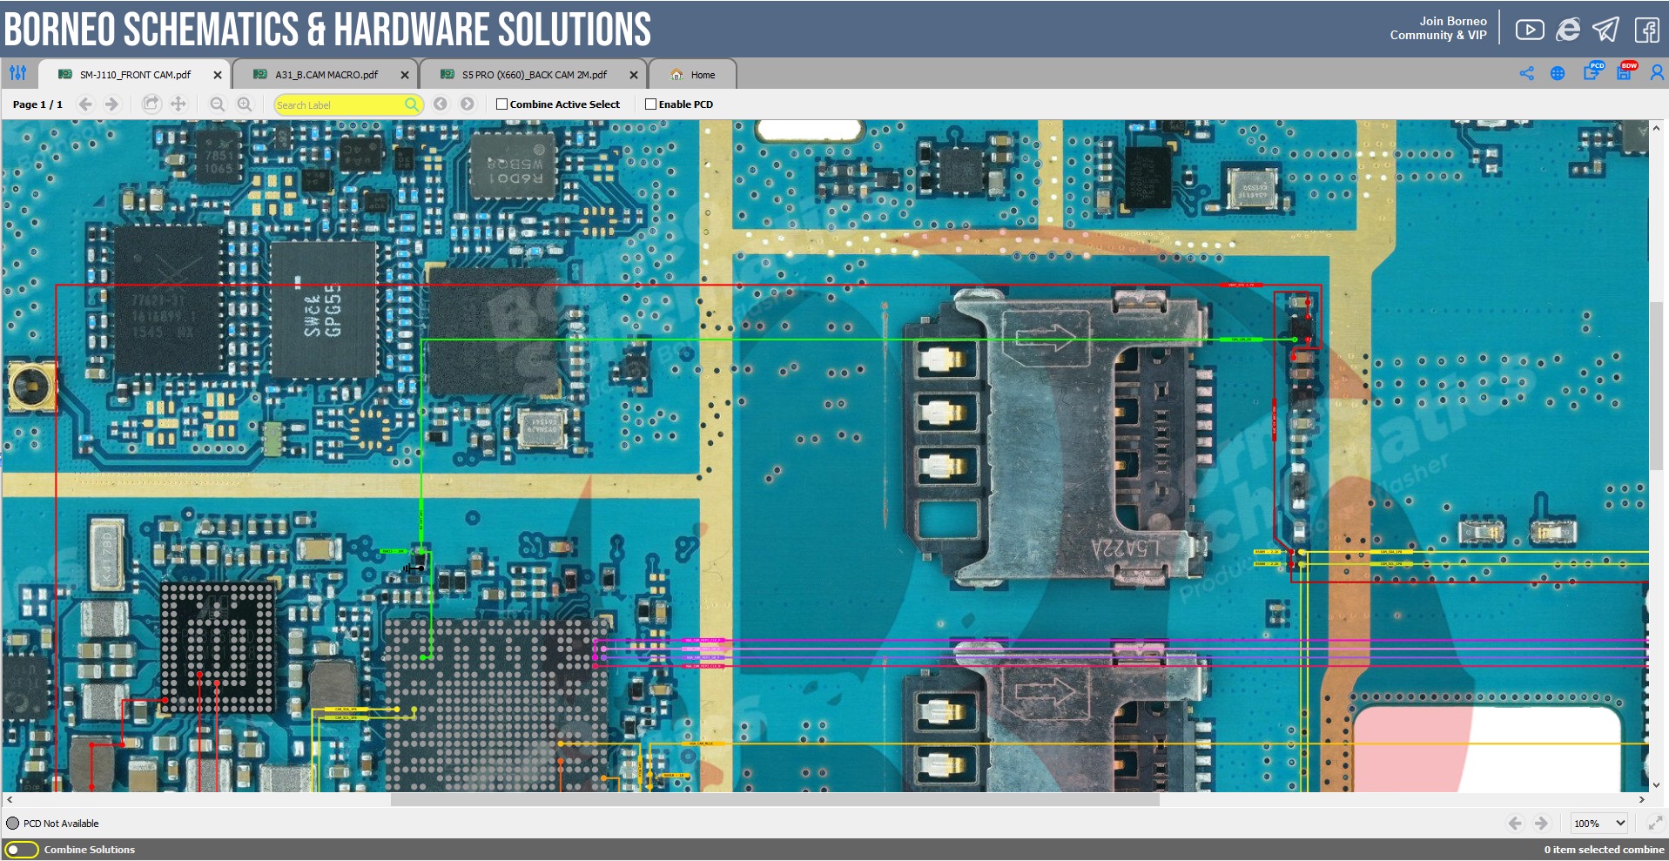Click the BDW save icon

1626,71
